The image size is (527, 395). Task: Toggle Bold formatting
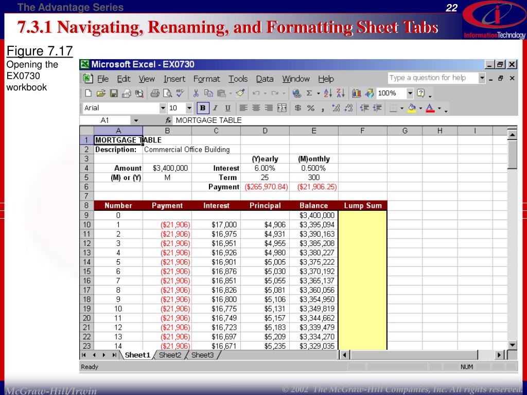(x=203, y=108)
